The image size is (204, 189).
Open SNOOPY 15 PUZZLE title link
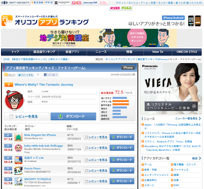click(x=38, y=179)
